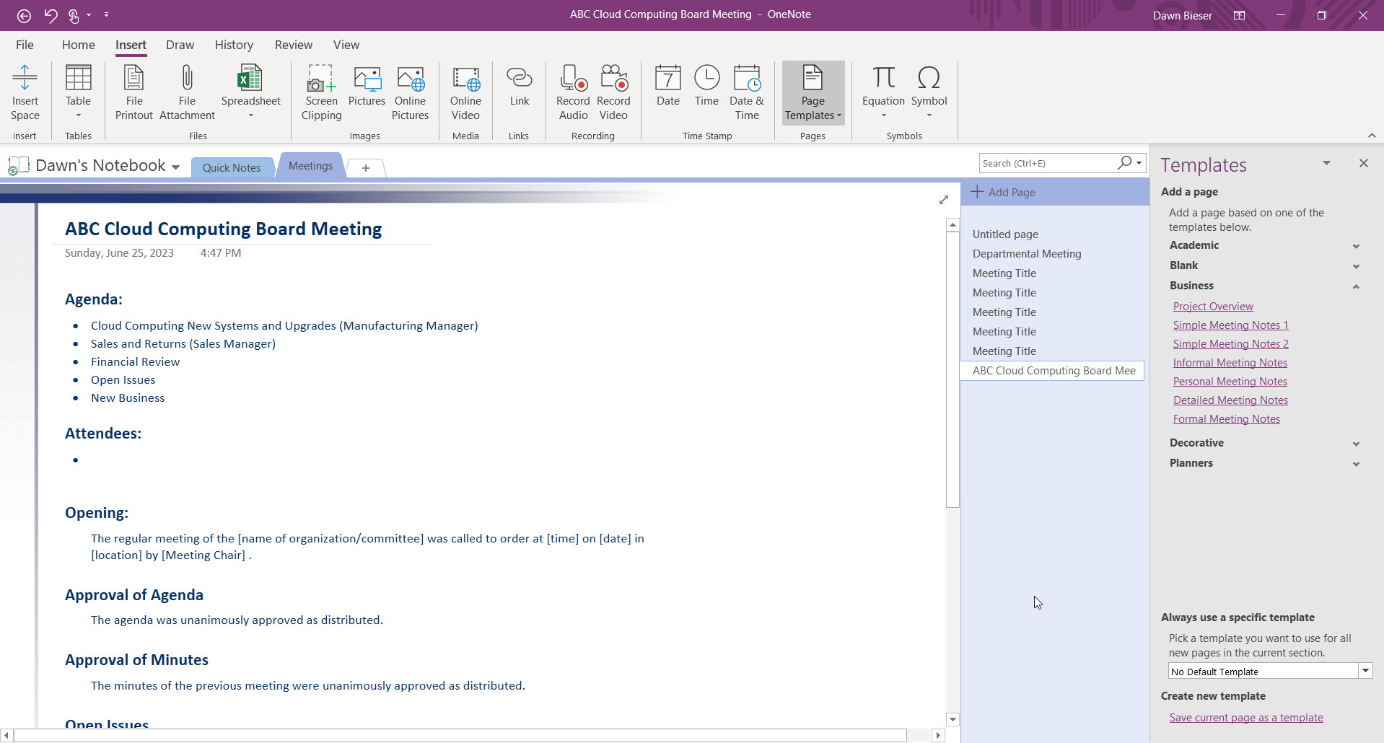
Task: Click the search magnifier icon
Action: click(1124, 163)
